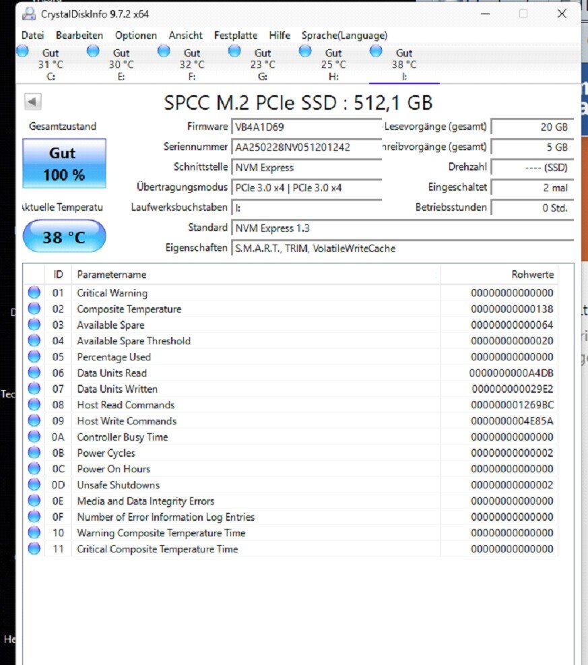Click the status icon for Power On Hours
This screenshot has height=665, width=588.
pyautogui.click(x=34, y=468)
